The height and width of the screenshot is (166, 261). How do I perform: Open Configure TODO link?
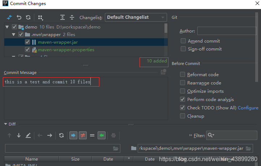[248, 108]
